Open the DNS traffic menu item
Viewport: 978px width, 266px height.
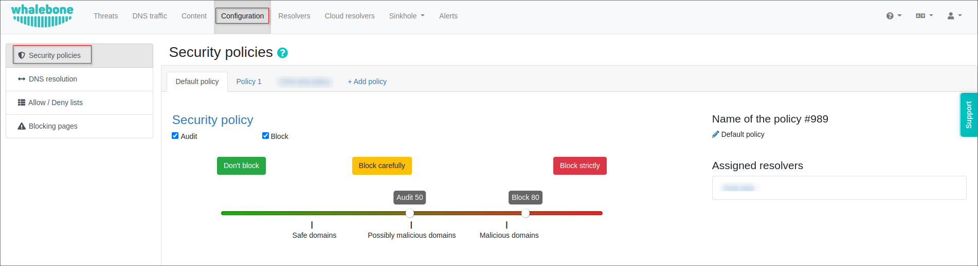coord(150,16)
